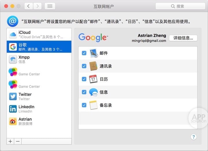Select the Xmpp account name
This screenshot has width=208, height=151.
24,57
